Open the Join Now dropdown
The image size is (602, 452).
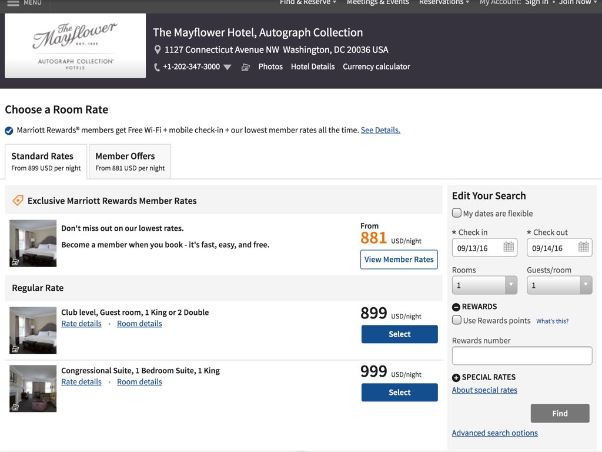(x=578, y=2)
